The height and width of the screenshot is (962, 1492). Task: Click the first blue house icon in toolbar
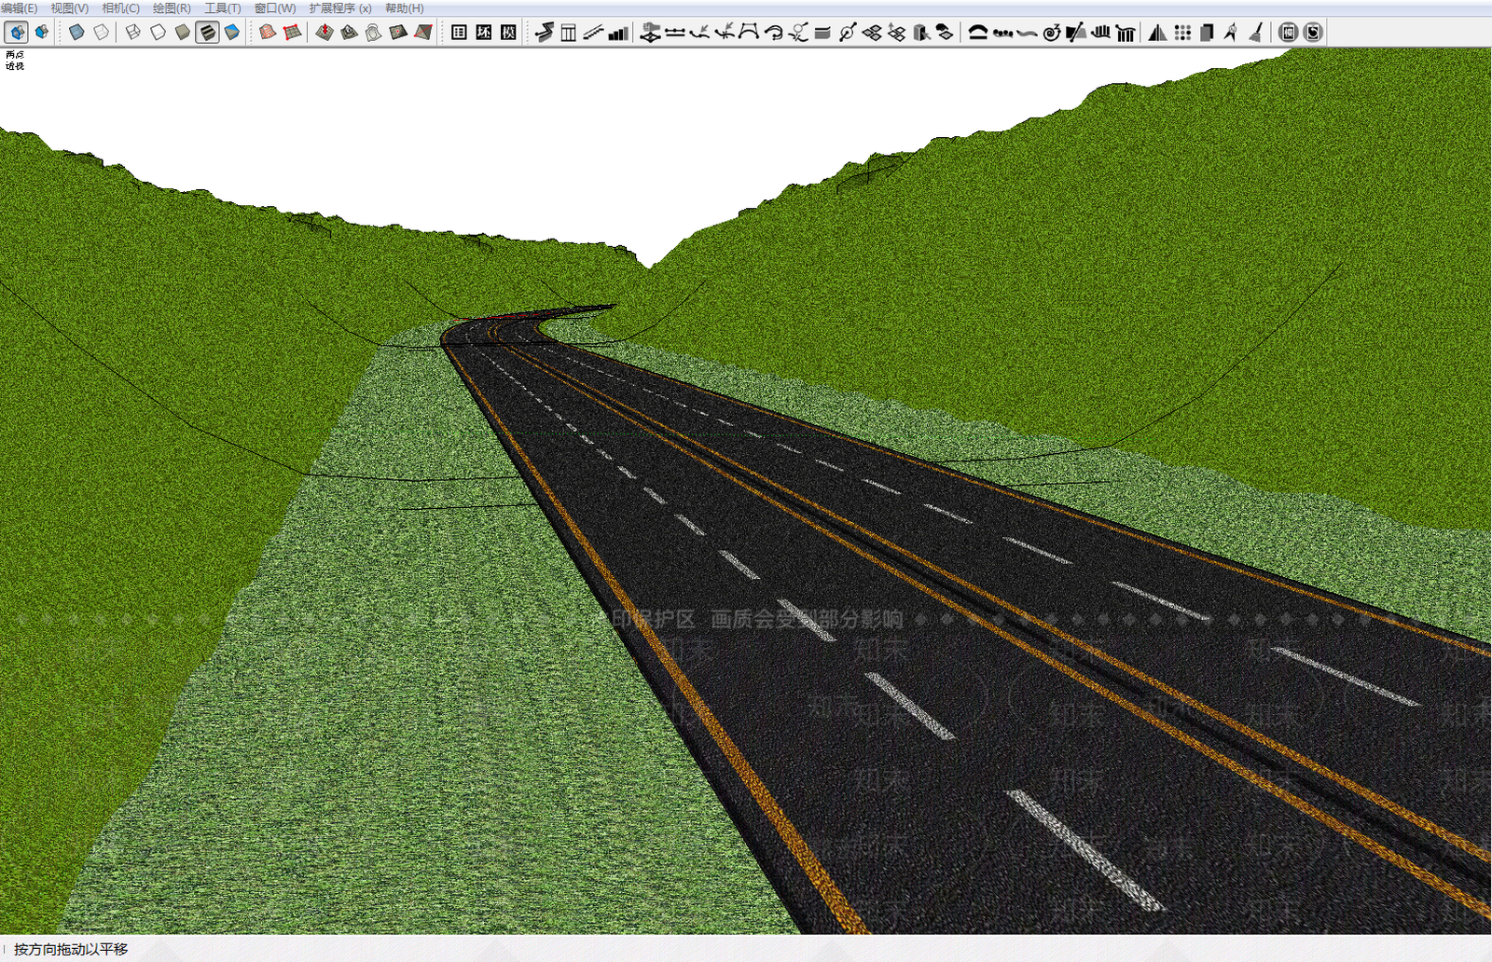tap(17, 33)
